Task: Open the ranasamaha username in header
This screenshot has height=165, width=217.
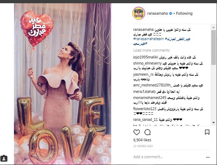Action: tap(158, 14)
